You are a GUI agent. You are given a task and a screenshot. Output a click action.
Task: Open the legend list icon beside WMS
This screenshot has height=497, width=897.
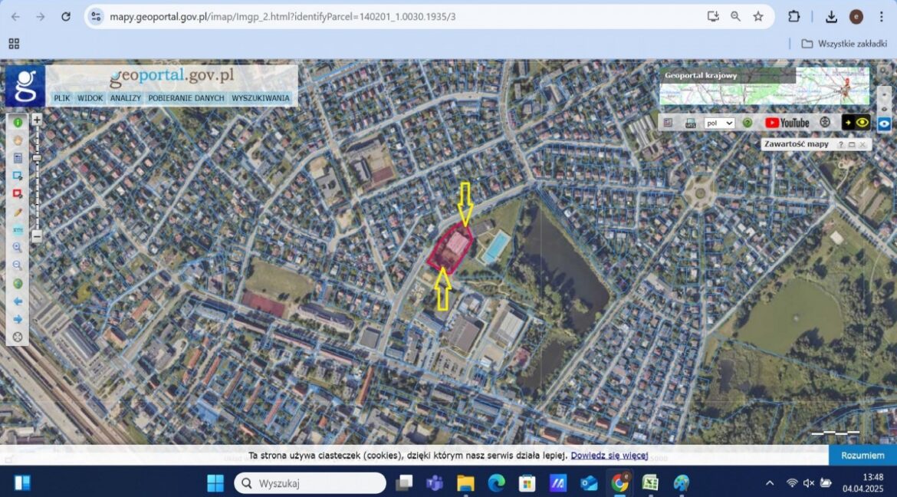click(669, 123)
